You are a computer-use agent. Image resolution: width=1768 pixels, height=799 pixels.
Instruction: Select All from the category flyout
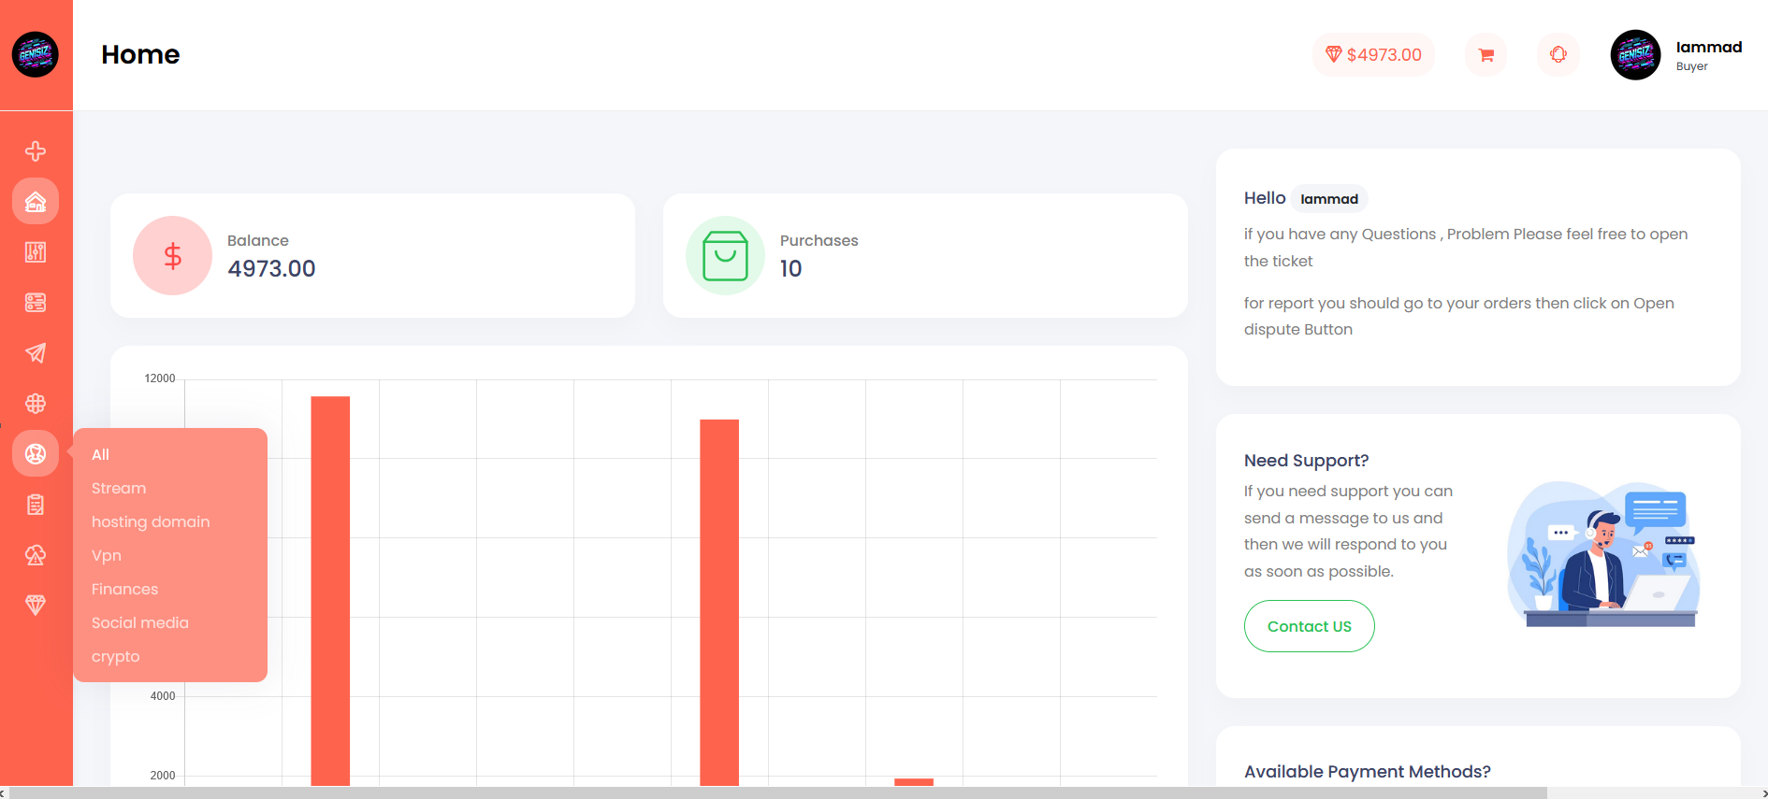(x=101, y=455)
